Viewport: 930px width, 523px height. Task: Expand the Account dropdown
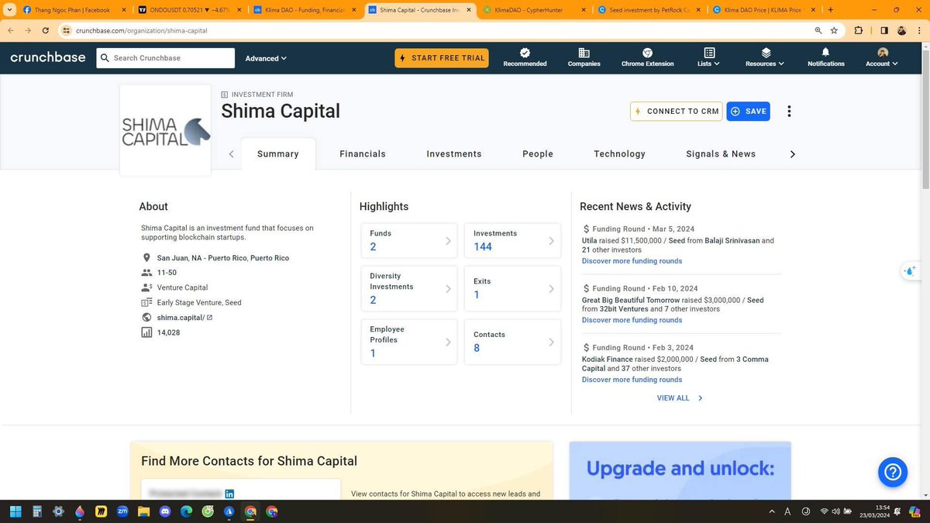[x=882, y=57]
